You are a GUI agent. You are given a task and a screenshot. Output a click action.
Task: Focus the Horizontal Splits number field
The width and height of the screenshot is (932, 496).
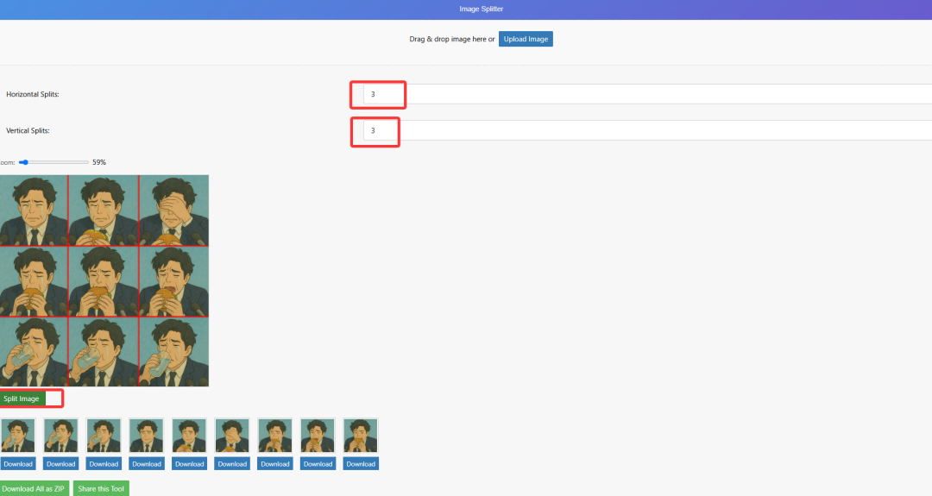pos(647,94)
